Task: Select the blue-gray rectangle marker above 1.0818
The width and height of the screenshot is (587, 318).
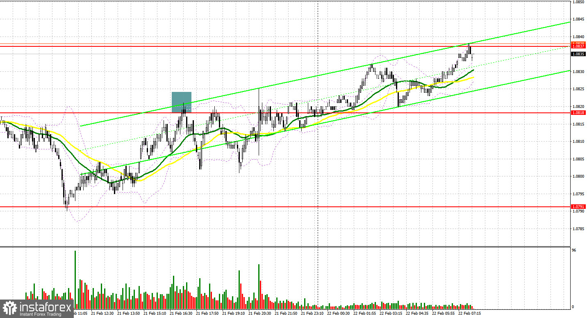Action: (x=182, y=102)
